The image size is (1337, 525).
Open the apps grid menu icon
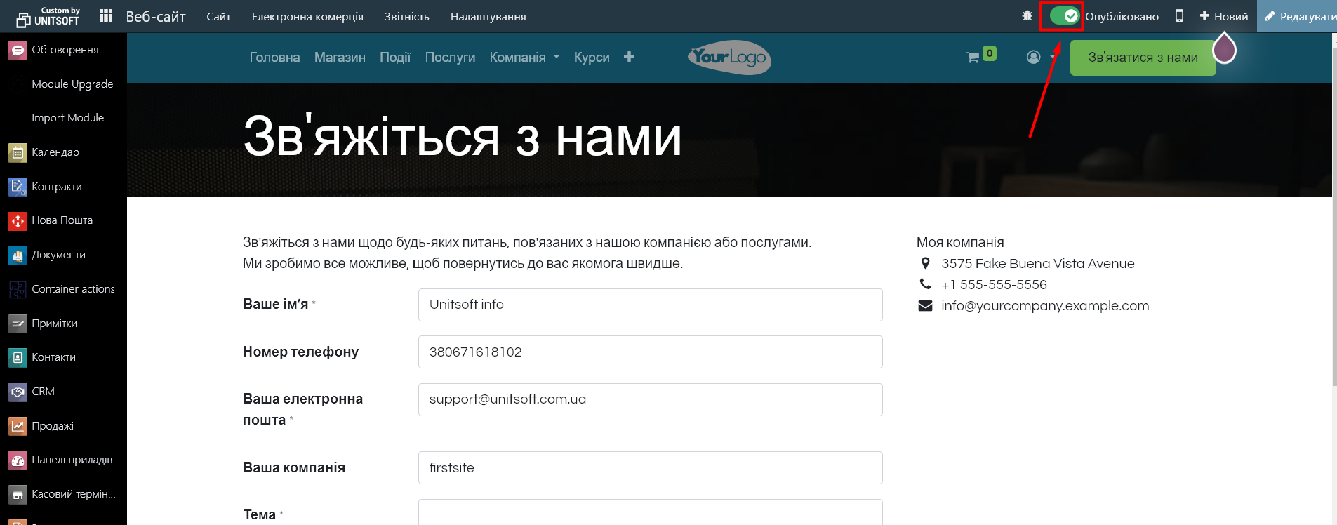(106, 16)
